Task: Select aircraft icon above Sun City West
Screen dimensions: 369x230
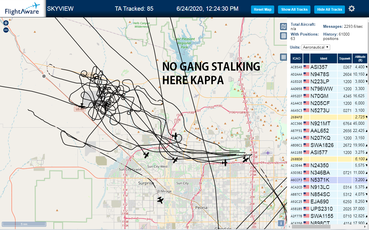Action: click(x=146, y=155)
